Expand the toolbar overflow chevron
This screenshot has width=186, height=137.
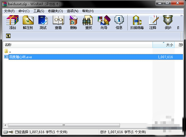[182, 16]
